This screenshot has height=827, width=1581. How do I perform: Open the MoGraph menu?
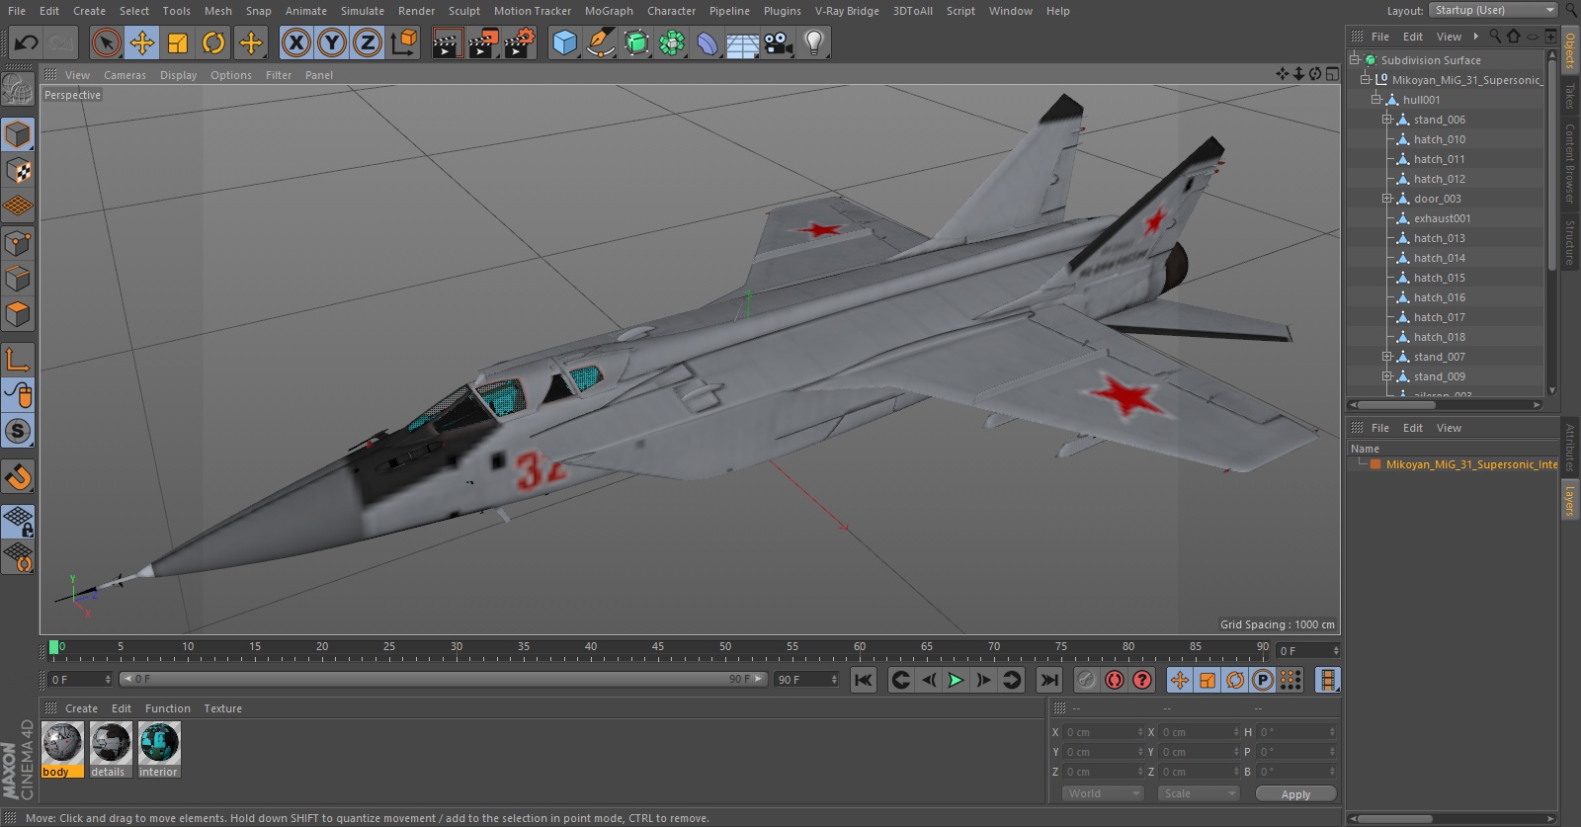click(609, 11)
